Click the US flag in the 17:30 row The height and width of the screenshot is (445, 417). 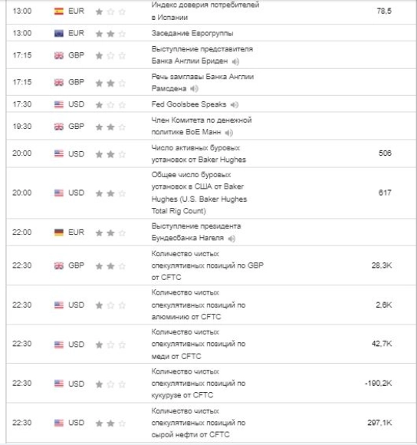[x=59, y=104]
